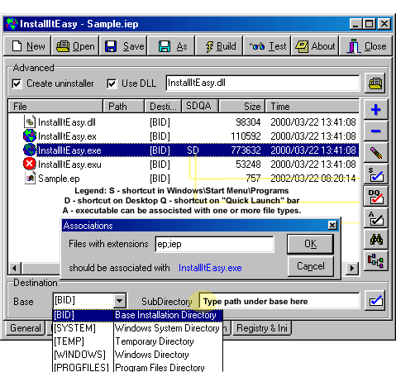The image size is (396, 372).
Task: Select [SYSTEM] Windows System Directory option
Action: pos(138,328)
